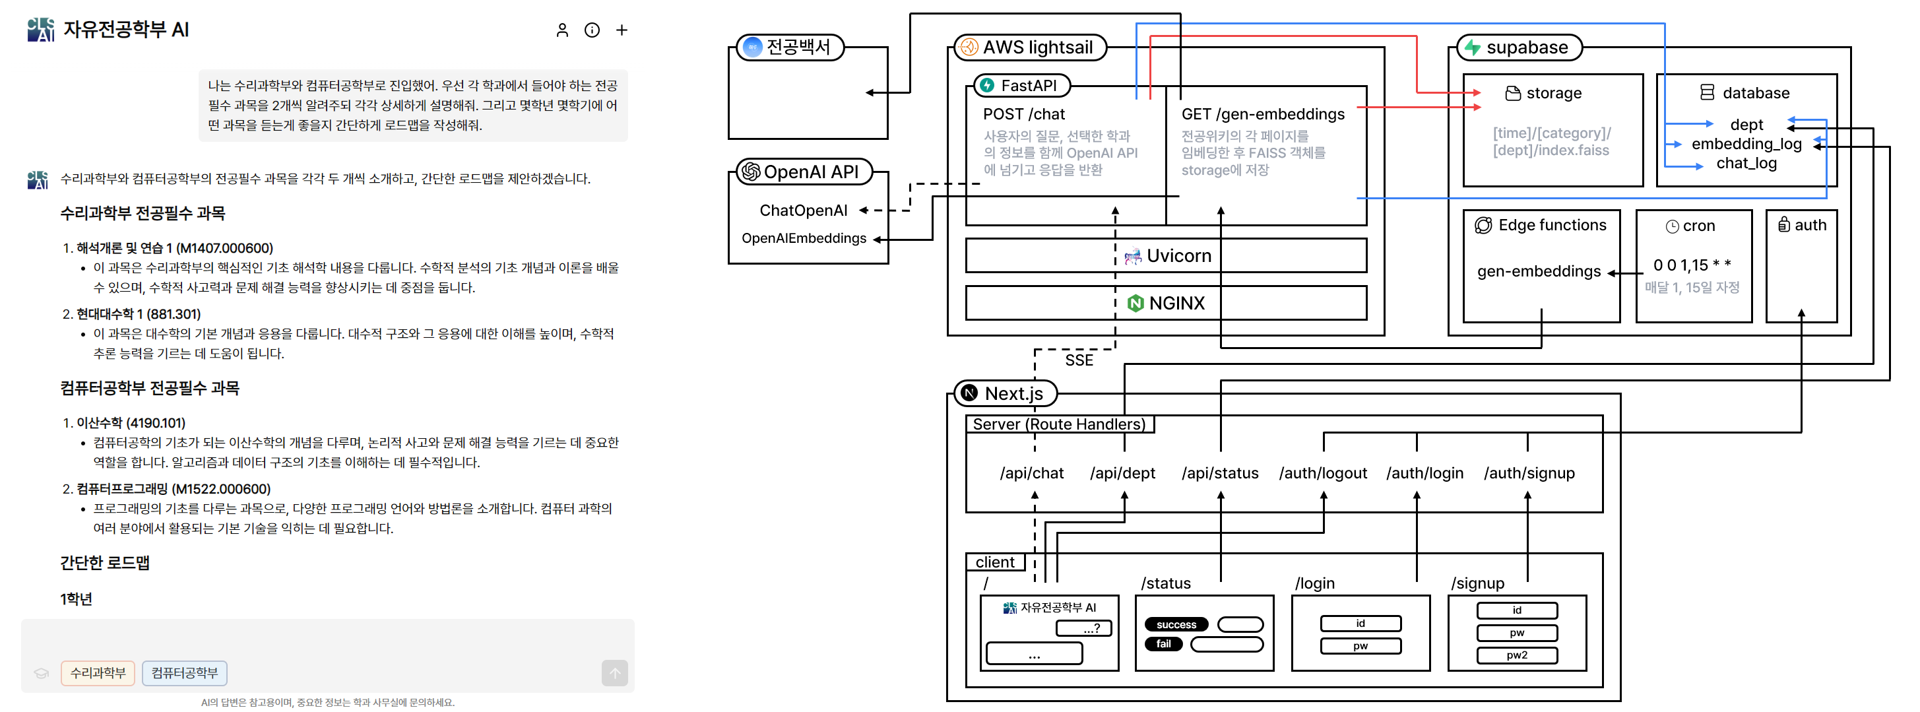The width and height of the screenshot is (1920, 712).
Task: Click the NGINX hexagon logo
Action: pyautogui.click(x=1135, y=303)
